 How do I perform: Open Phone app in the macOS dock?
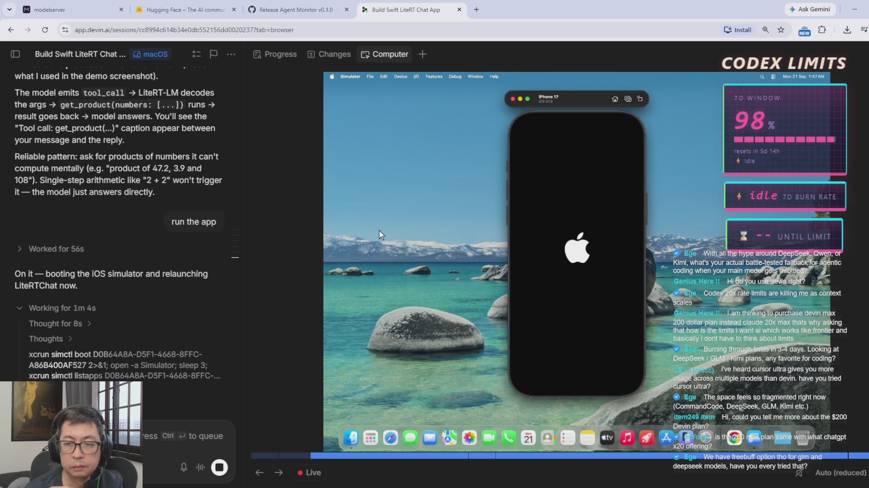tap(509, 437)
